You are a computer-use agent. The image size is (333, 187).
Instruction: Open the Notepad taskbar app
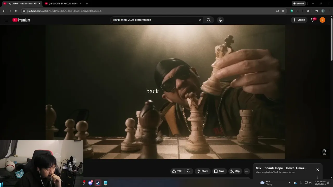(x=105, y=183)
